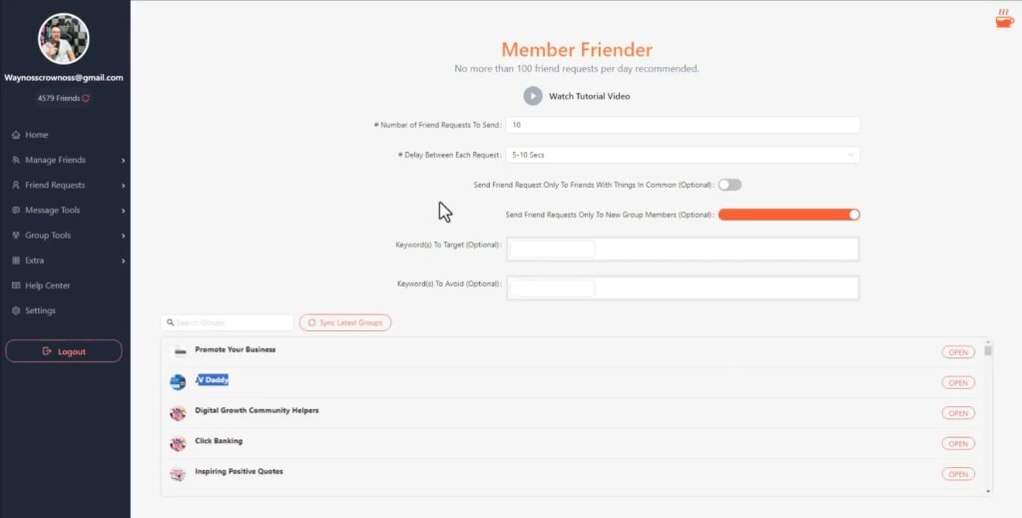Image resolution: width=1022 pixels, height=518 pixels.
Task: Open Friend Requests menu item
Action: [x=56, y=185]
